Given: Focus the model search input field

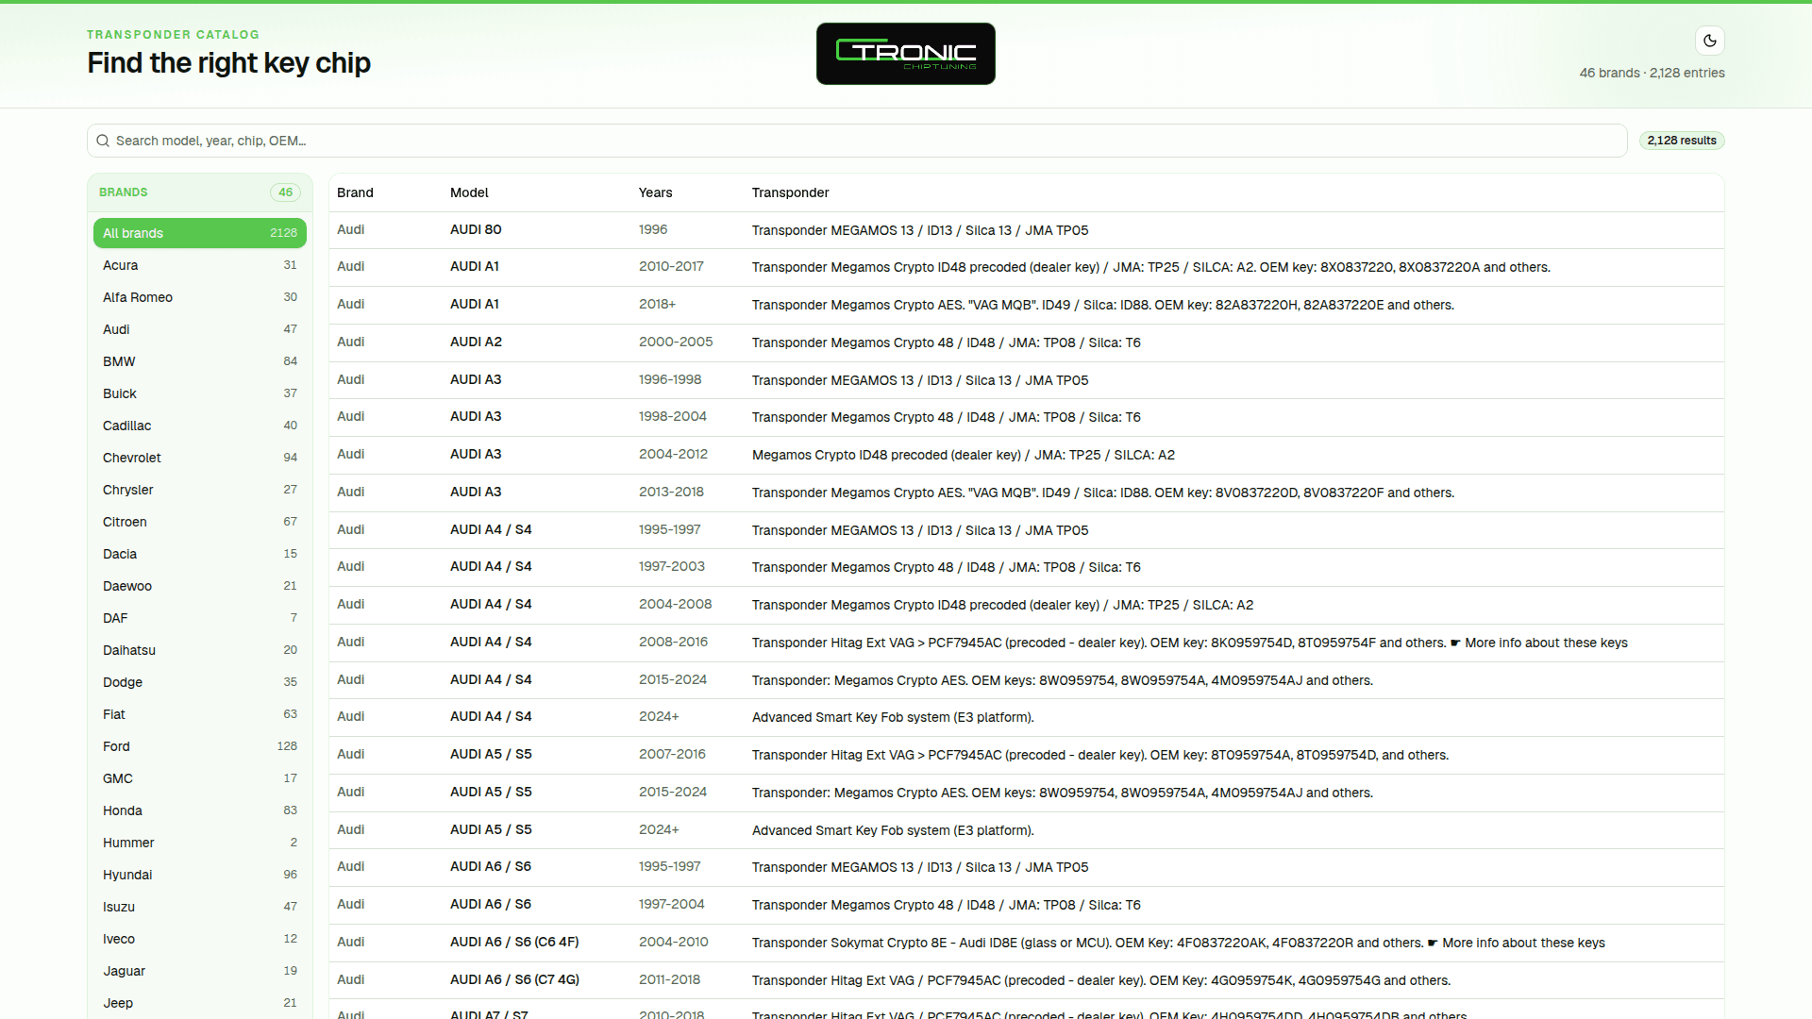Looking at the screenshot, I should click(x=857, y=141).
